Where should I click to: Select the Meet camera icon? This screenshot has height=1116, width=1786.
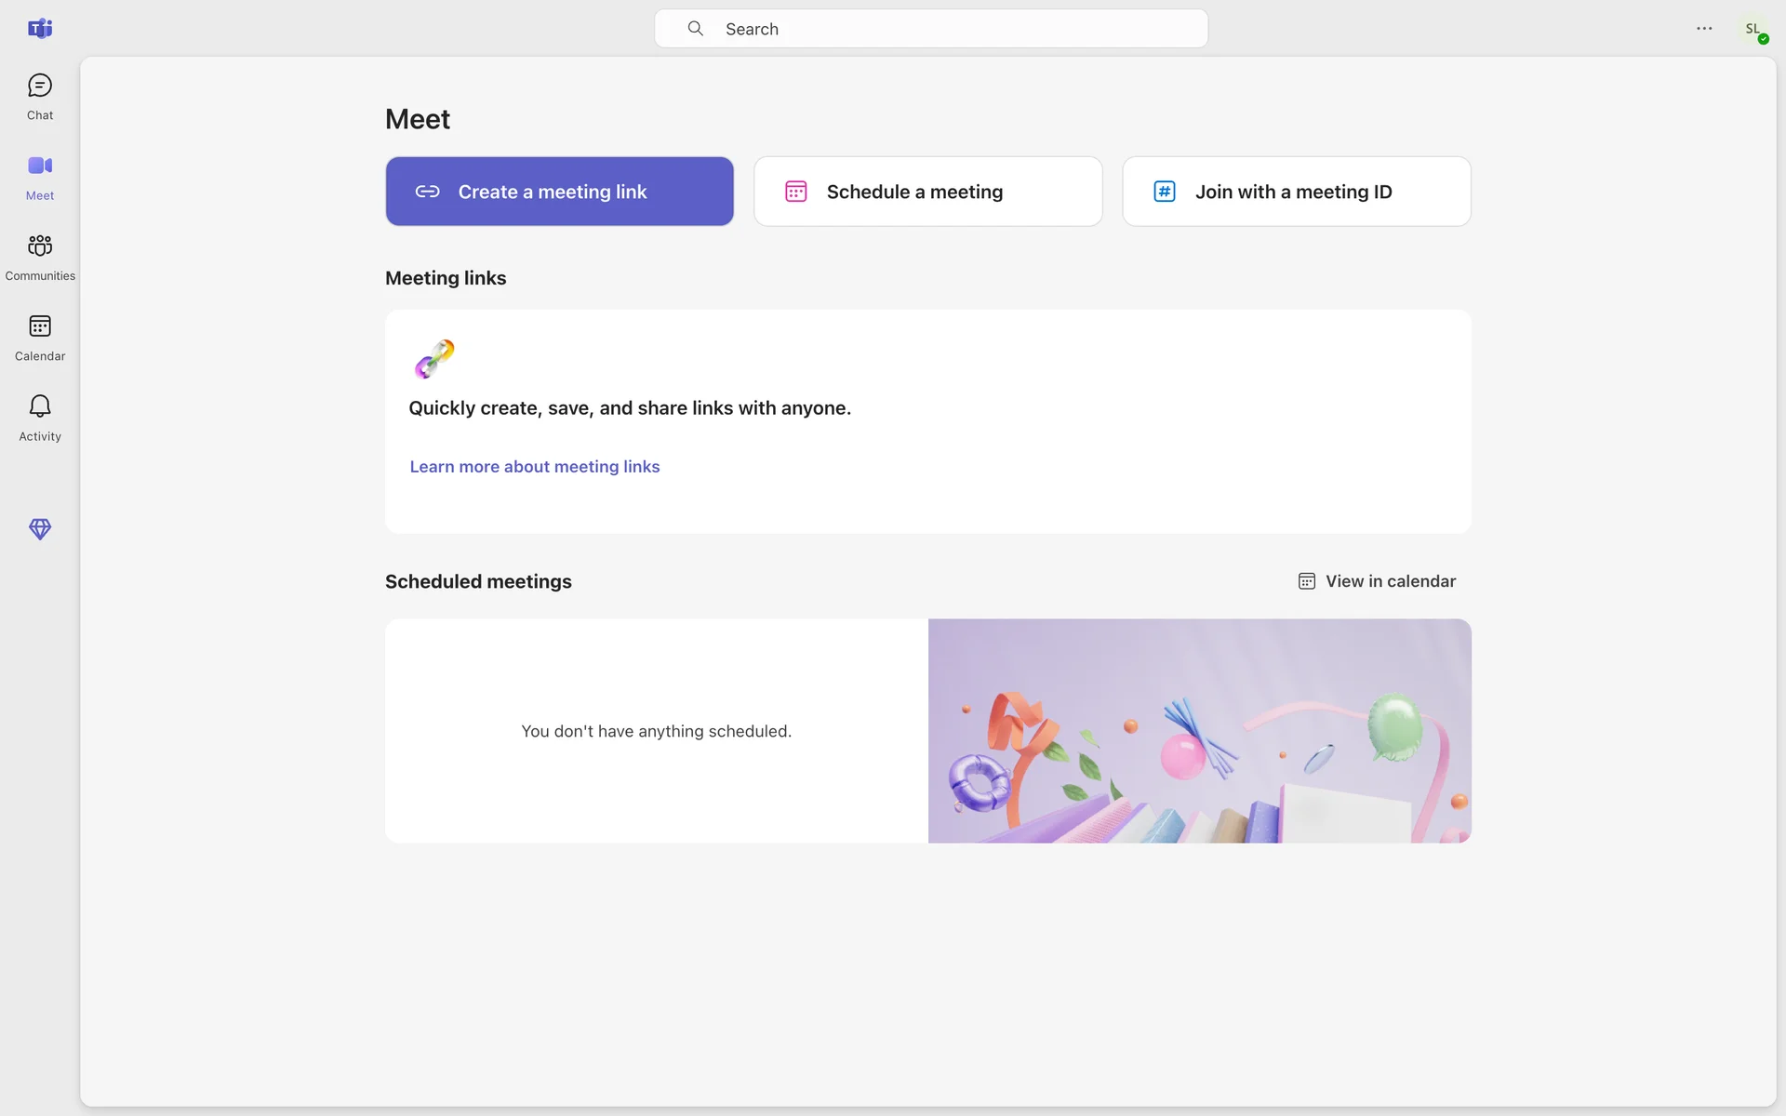pos(40,166)
